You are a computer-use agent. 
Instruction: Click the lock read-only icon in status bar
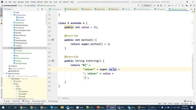pyautogui.click(x=191, y=104)
